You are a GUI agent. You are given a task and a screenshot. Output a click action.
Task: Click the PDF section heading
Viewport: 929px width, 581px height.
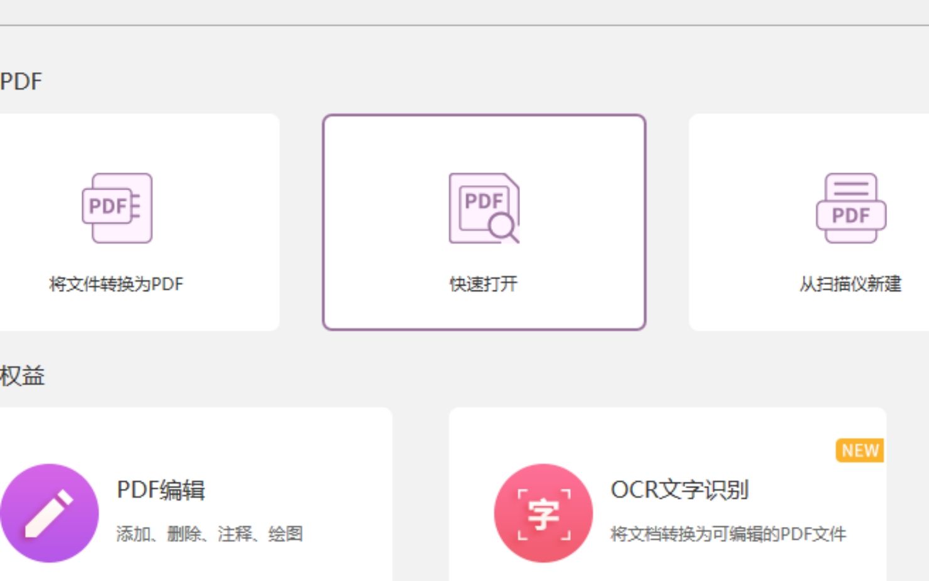click(x=21, y=80)
